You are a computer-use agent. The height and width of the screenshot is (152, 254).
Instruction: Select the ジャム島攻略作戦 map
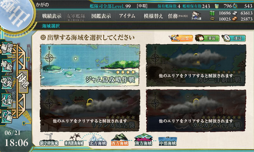(90, 65)
